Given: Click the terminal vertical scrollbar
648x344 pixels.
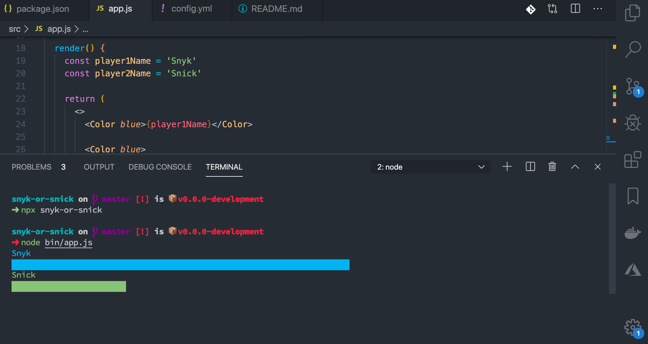Looking at the screenshot, I should (612, 238).
